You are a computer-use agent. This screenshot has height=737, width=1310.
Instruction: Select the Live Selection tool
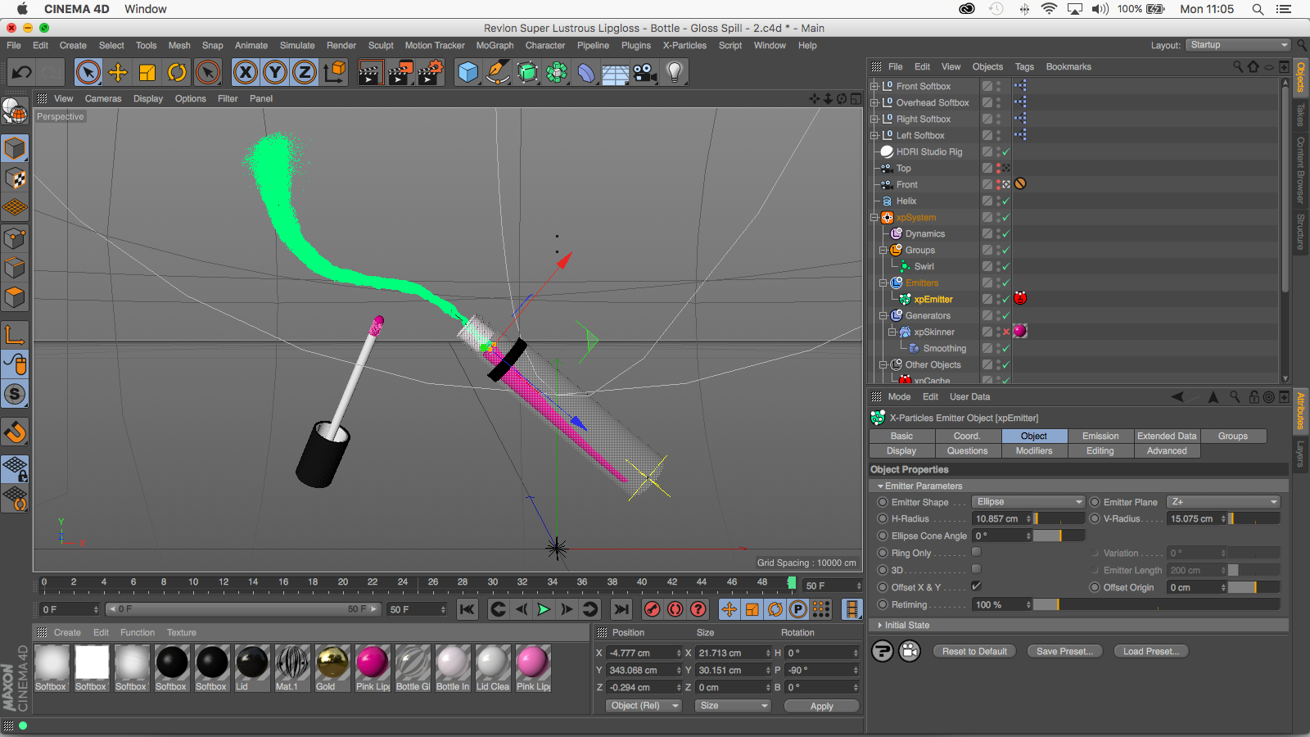[88, 72]
